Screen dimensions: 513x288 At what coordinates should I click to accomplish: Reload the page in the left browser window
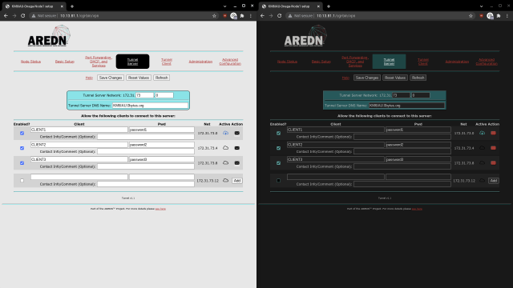pos(23,16)
